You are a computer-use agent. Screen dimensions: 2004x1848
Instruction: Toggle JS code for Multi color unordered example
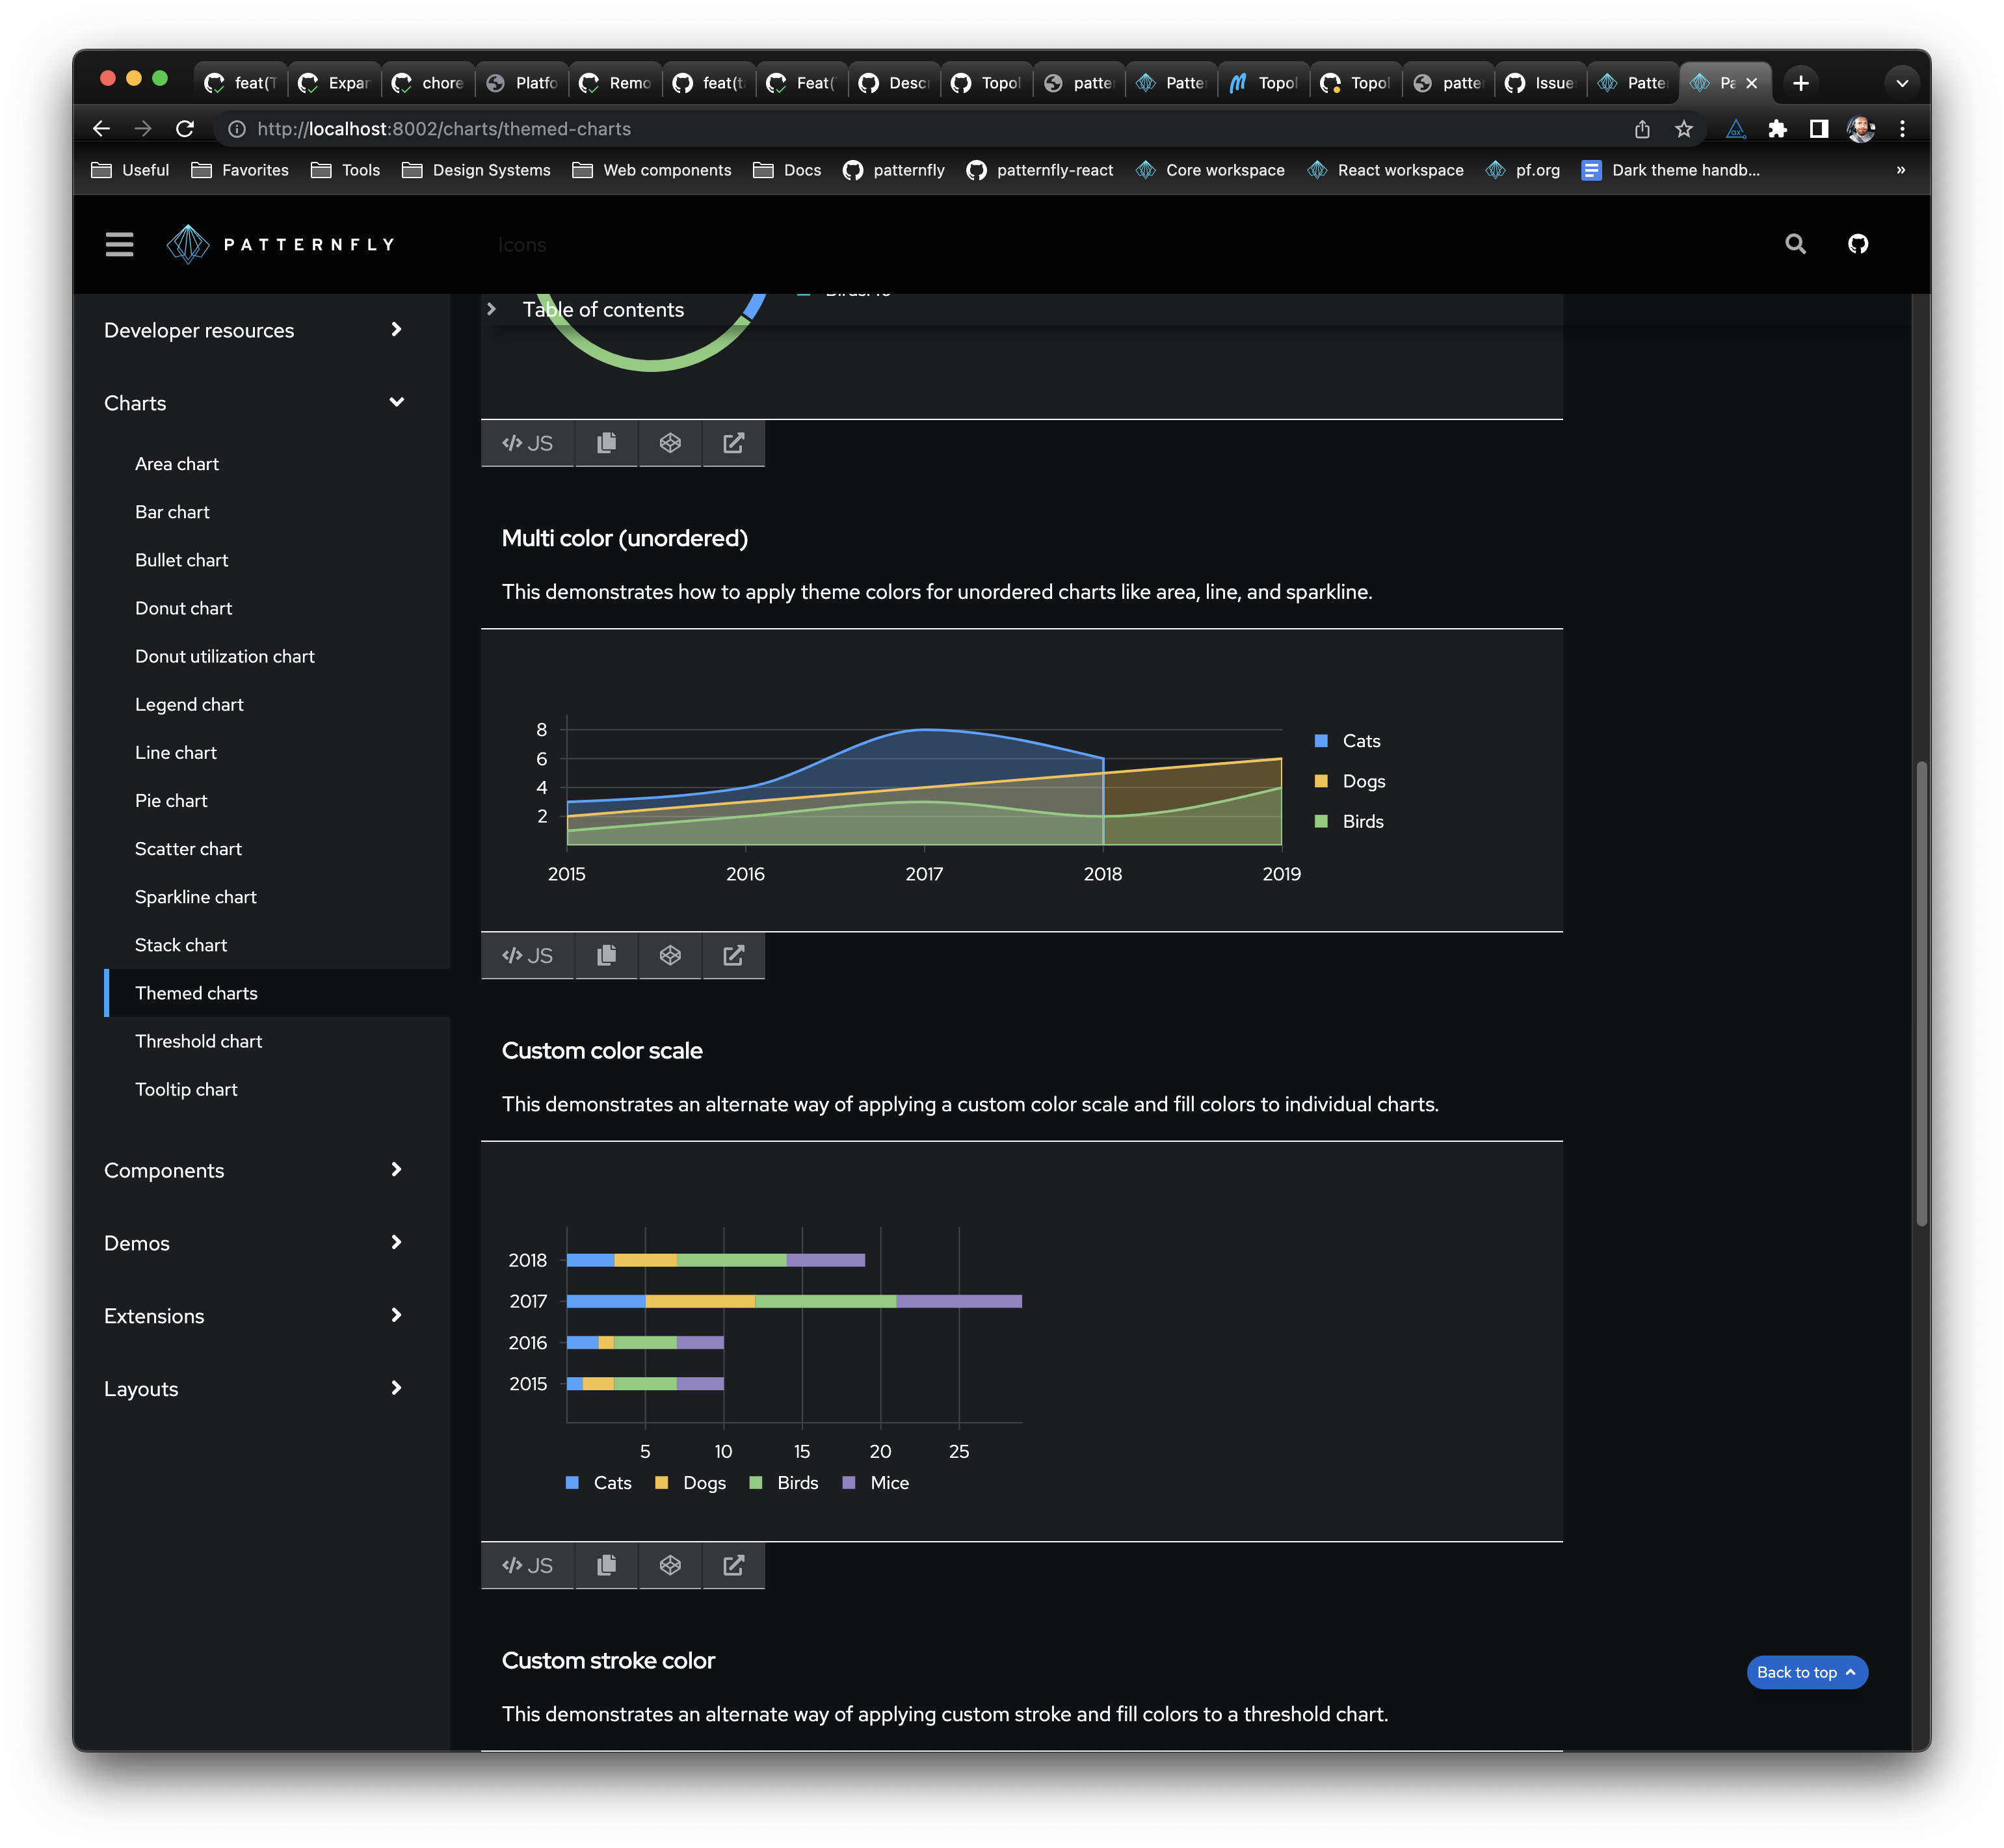click(528, 955)
